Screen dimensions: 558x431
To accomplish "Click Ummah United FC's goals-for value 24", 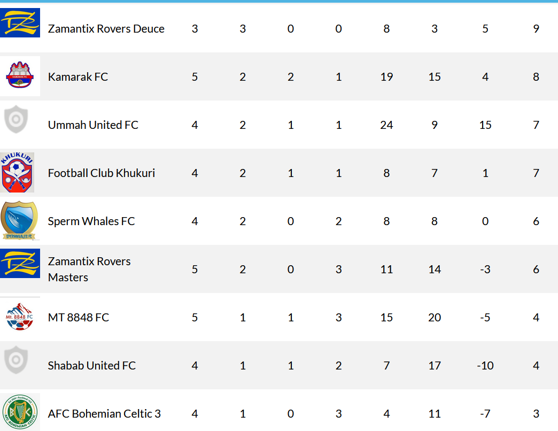I will pyautogui.click(x=386, y=125).
